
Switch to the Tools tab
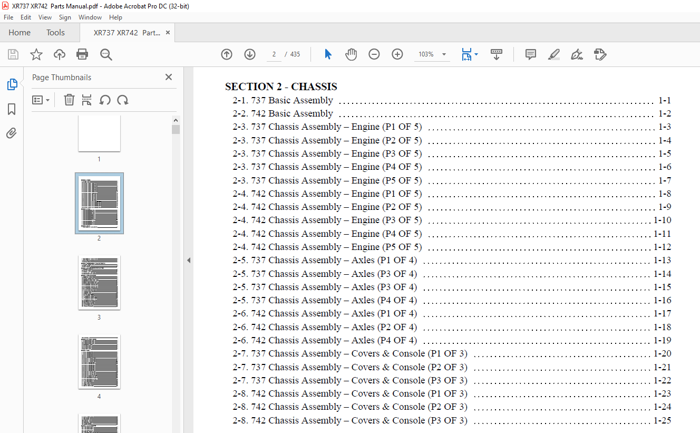click(55, 33)
